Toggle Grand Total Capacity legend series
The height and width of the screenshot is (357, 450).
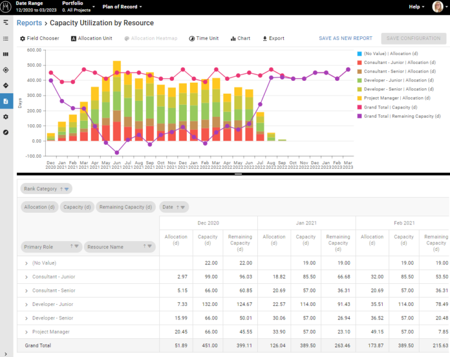pos(387,107)
